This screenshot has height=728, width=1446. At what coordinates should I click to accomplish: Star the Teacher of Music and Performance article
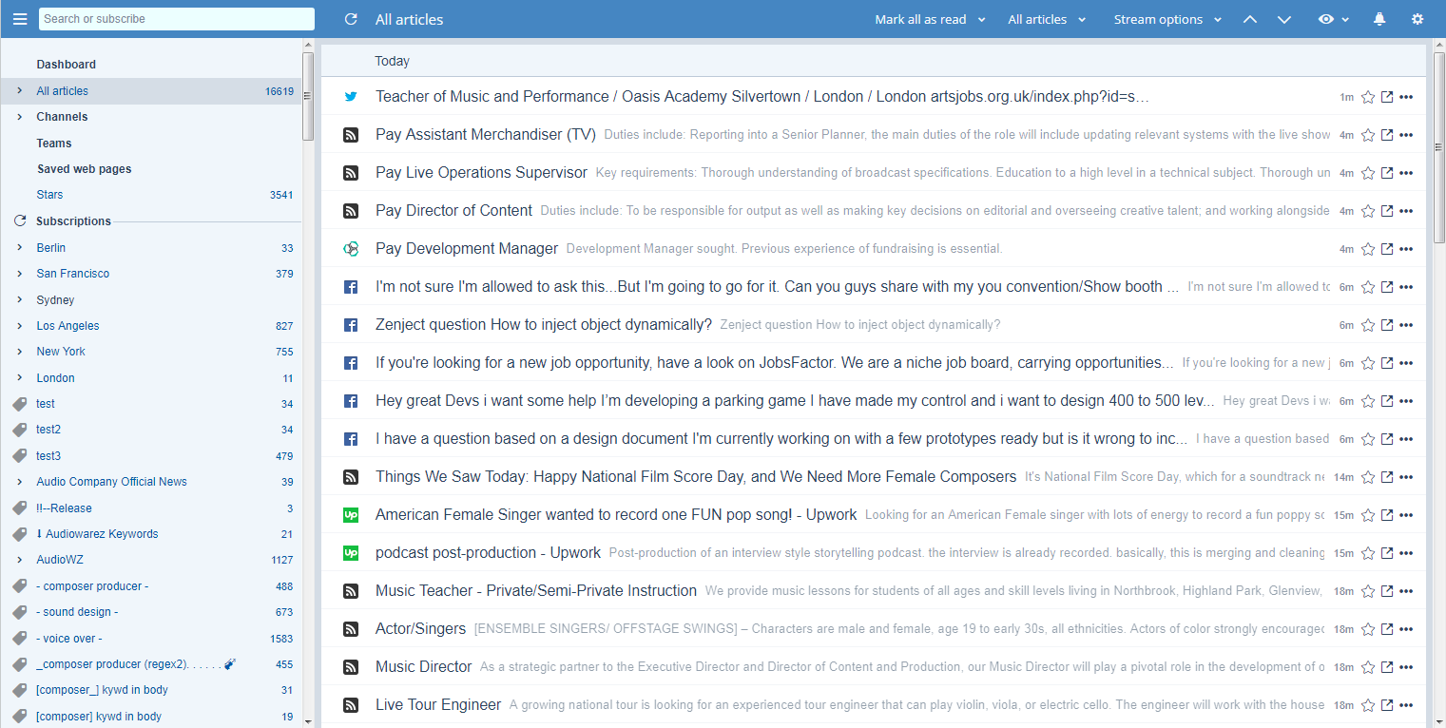[x=1368, y=97]
